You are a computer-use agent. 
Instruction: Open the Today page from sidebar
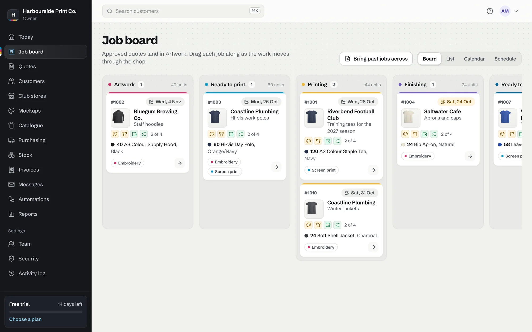pyautogui.click(x=46, y=37)
